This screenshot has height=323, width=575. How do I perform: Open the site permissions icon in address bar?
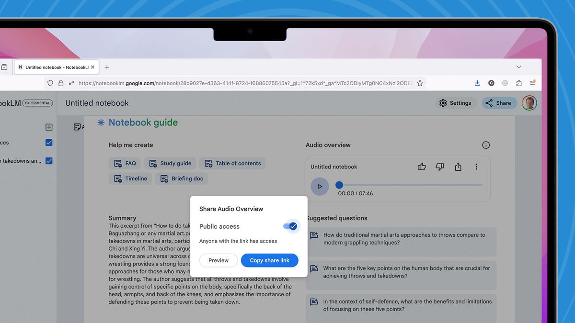[x=71, y=83]
